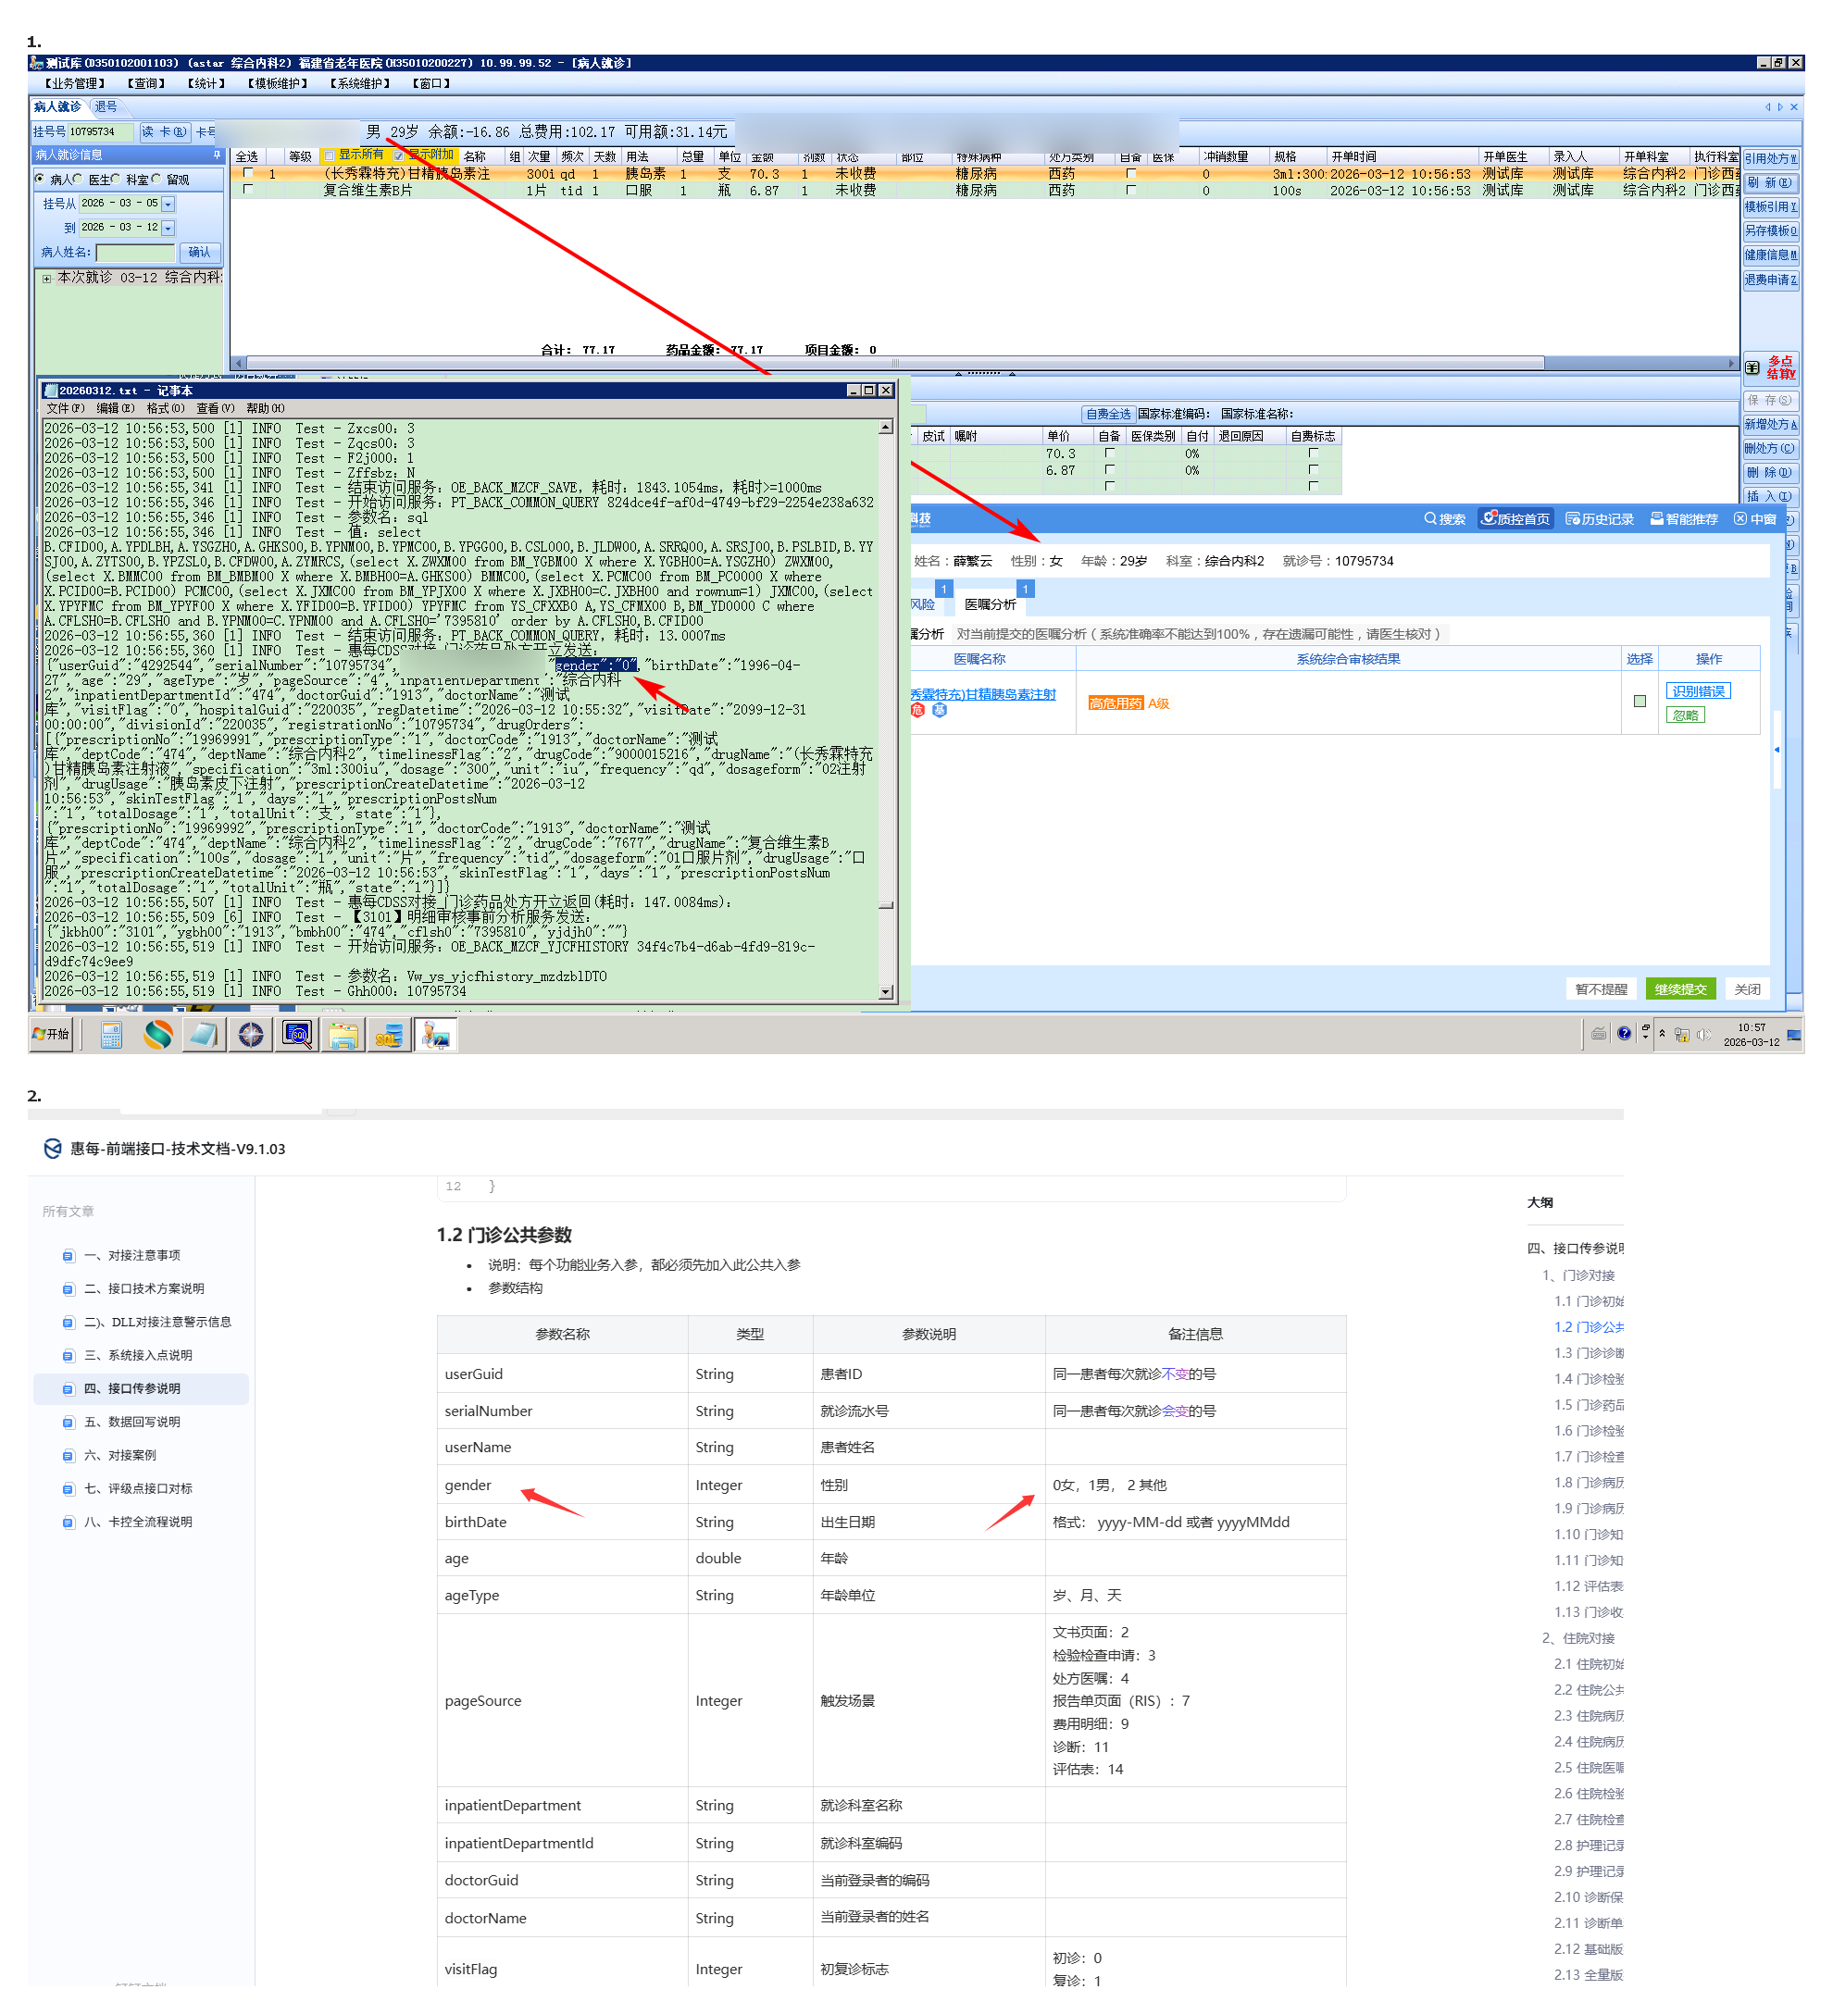Click the SQL database taskbar icon

(x=389, y=1036)
